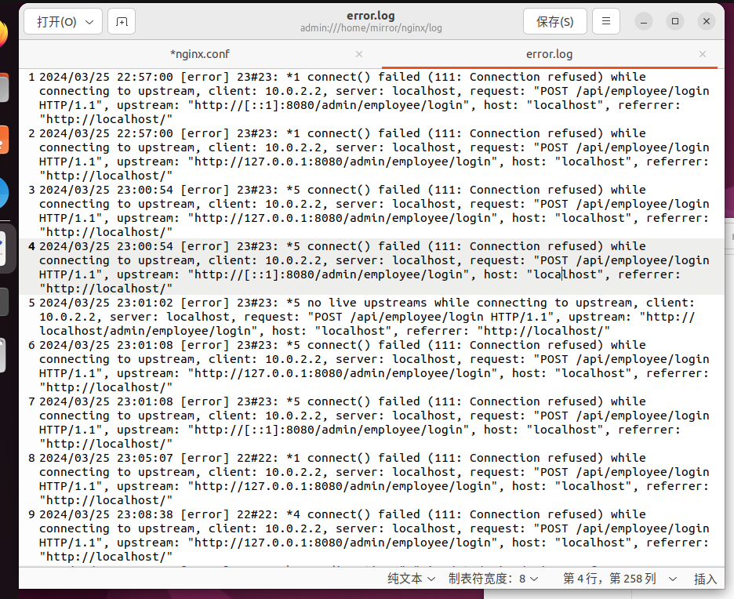Viewport: 734px width, 599px height.
Task: Click line 6 timestamp 23:01:08
Action: pos(144,345)
